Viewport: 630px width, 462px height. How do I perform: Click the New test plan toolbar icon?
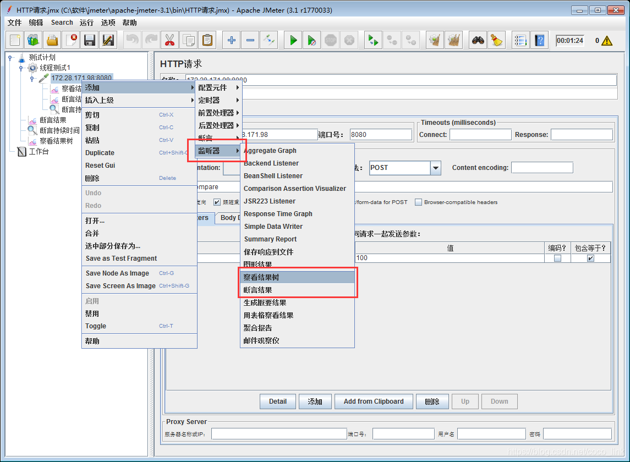click(x=15, y=40)
